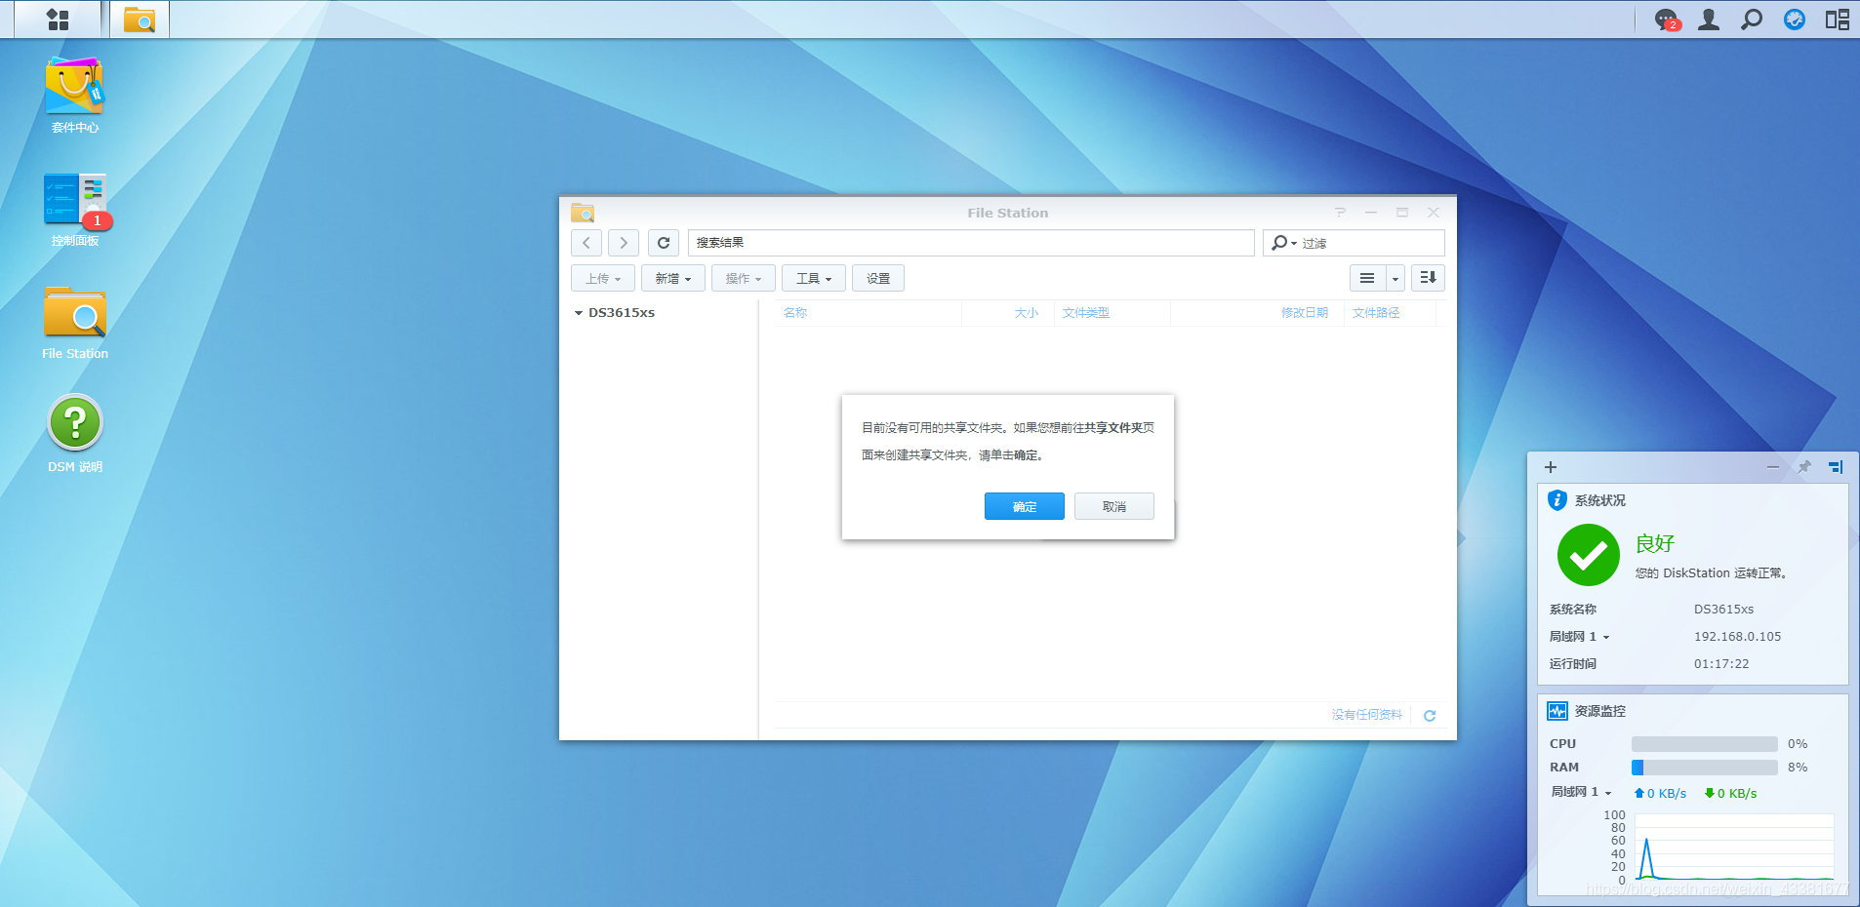Click the File Station refresh button
The width and height of the screenshot is (1860, 907).
[664, 243]
